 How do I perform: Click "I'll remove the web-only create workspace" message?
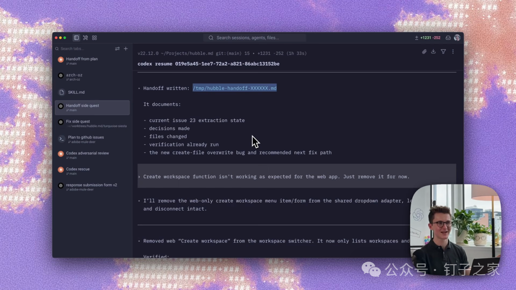[x=277, y=205]
